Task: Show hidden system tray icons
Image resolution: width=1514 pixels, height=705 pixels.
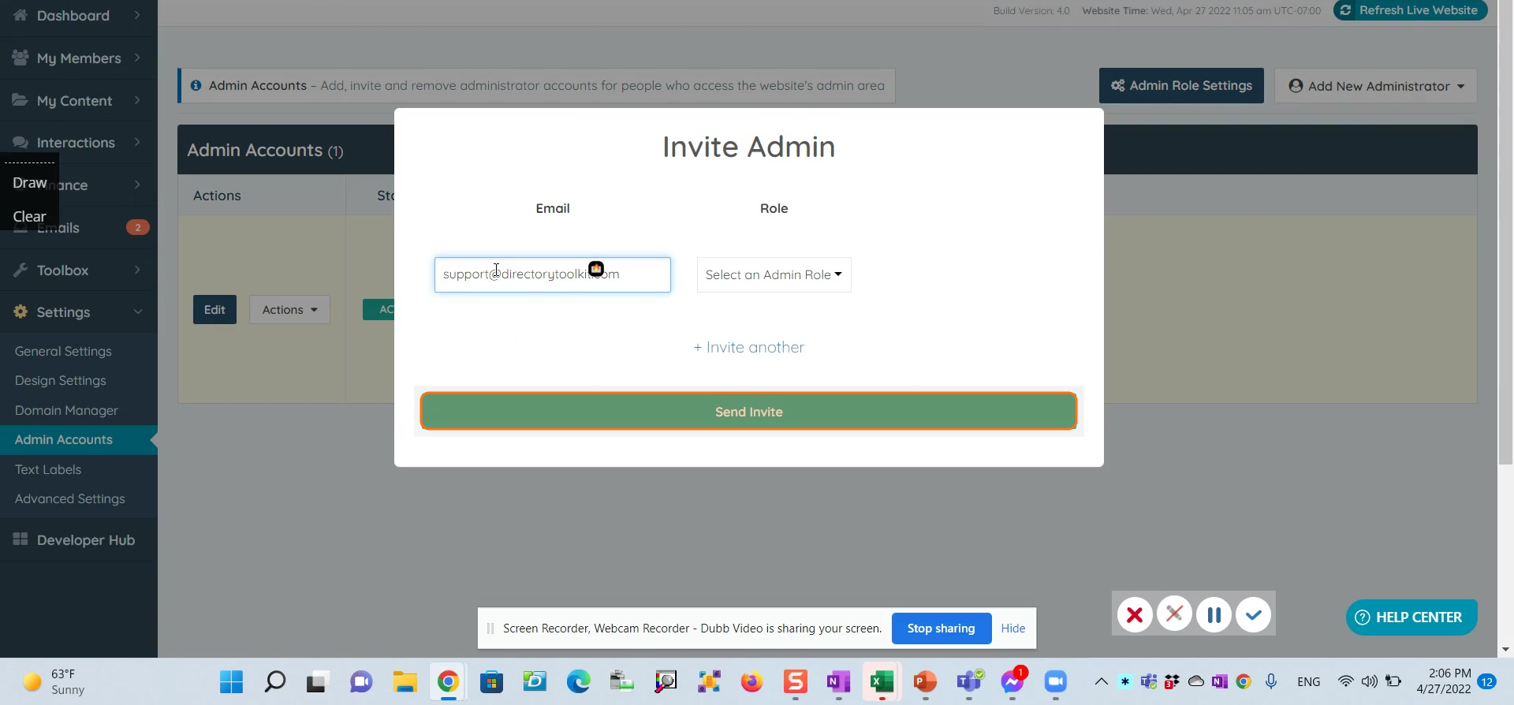Action: [x=1101, y=681]
